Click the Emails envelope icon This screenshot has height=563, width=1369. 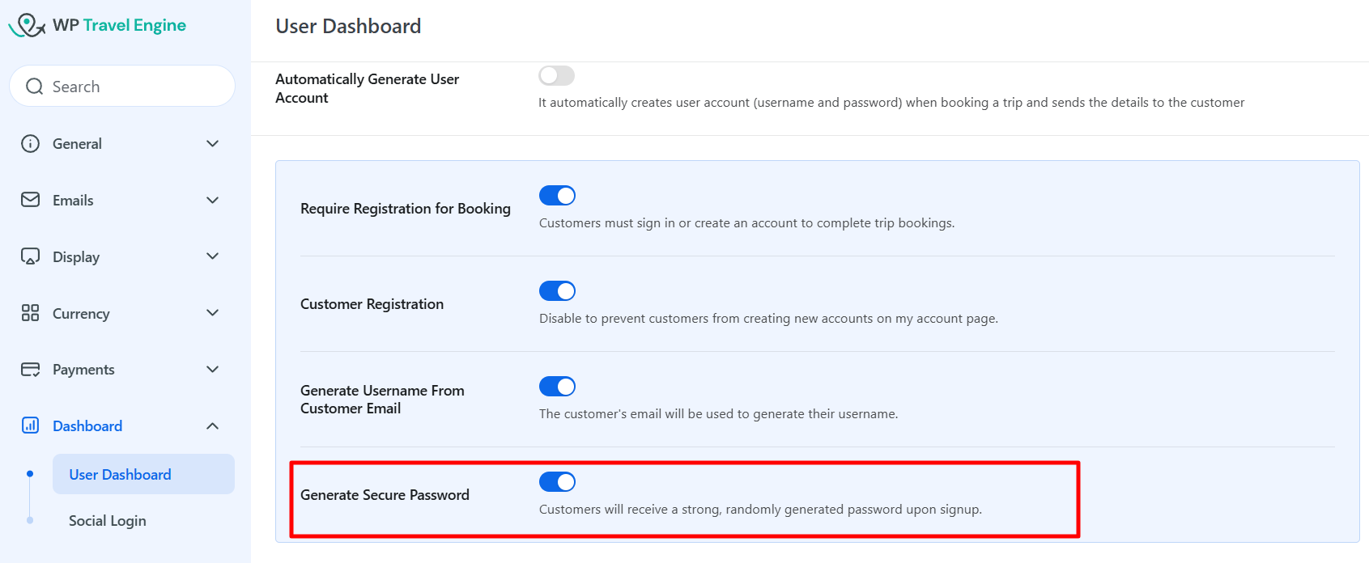(x=30, y=200)
